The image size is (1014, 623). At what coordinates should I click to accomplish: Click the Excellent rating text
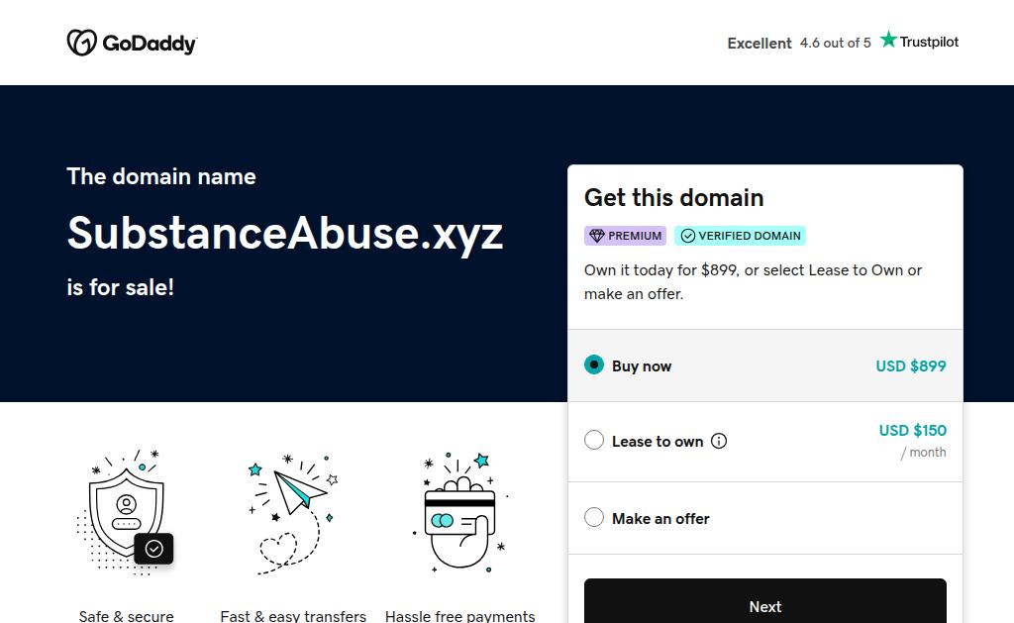(760, 44)
